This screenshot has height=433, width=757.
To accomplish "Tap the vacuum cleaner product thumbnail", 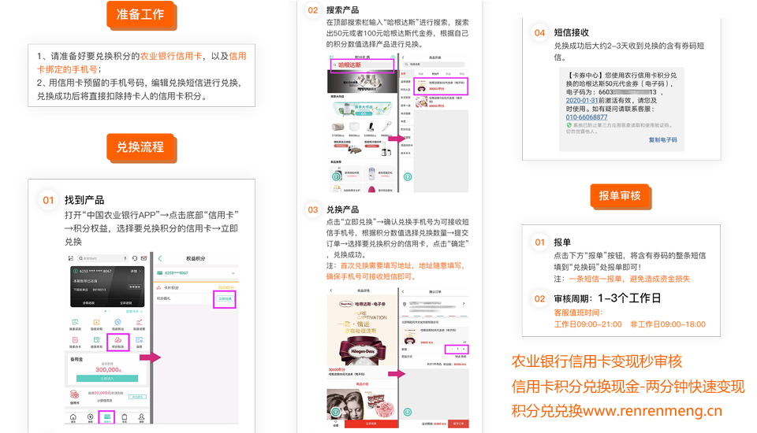I will (x=371, y=126).
